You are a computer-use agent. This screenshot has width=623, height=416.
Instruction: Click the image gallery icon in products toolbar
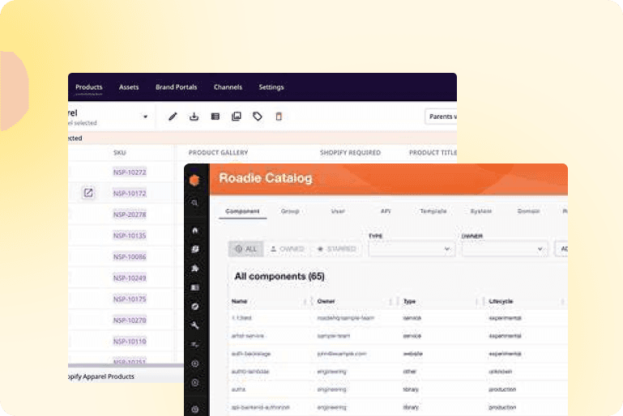coord(237,117)
